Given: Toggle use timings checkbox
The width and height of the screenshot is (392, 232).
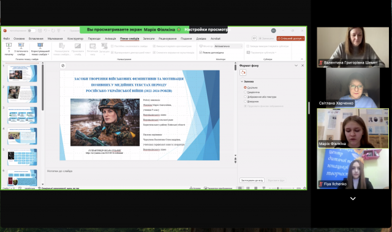Looking at the screenshot, I should 154,46.
